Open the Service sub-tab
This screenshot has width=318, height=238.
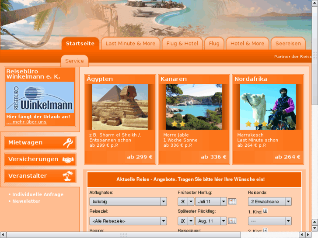[x=74, y=61]
